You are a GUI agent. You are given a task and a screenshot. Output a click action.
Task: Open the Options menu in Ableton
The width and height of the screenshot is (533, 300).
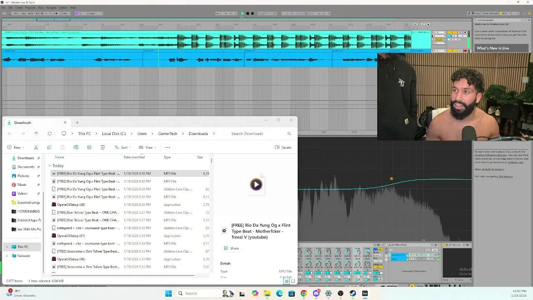pos(63,7)
